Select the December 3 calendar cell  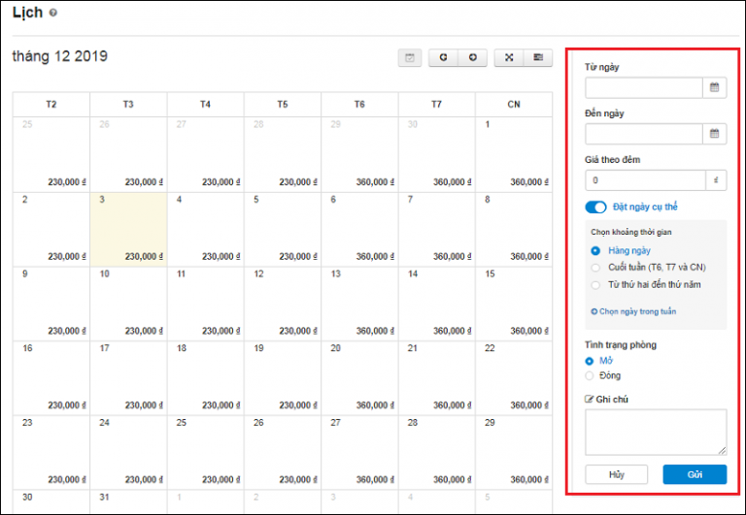click(x=128, y=229)
